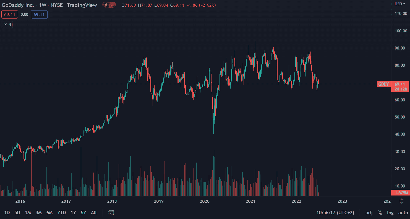410x219 pixels.
Task: Open the timezone menu showing UTC+2
Action: click(x=335, y=213)
